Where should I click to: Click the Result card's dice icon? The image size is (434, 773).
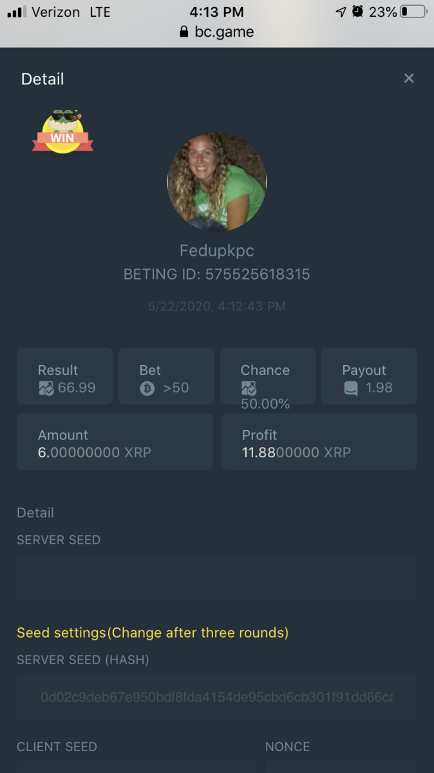pyautogui.click(x=46, y=388)
